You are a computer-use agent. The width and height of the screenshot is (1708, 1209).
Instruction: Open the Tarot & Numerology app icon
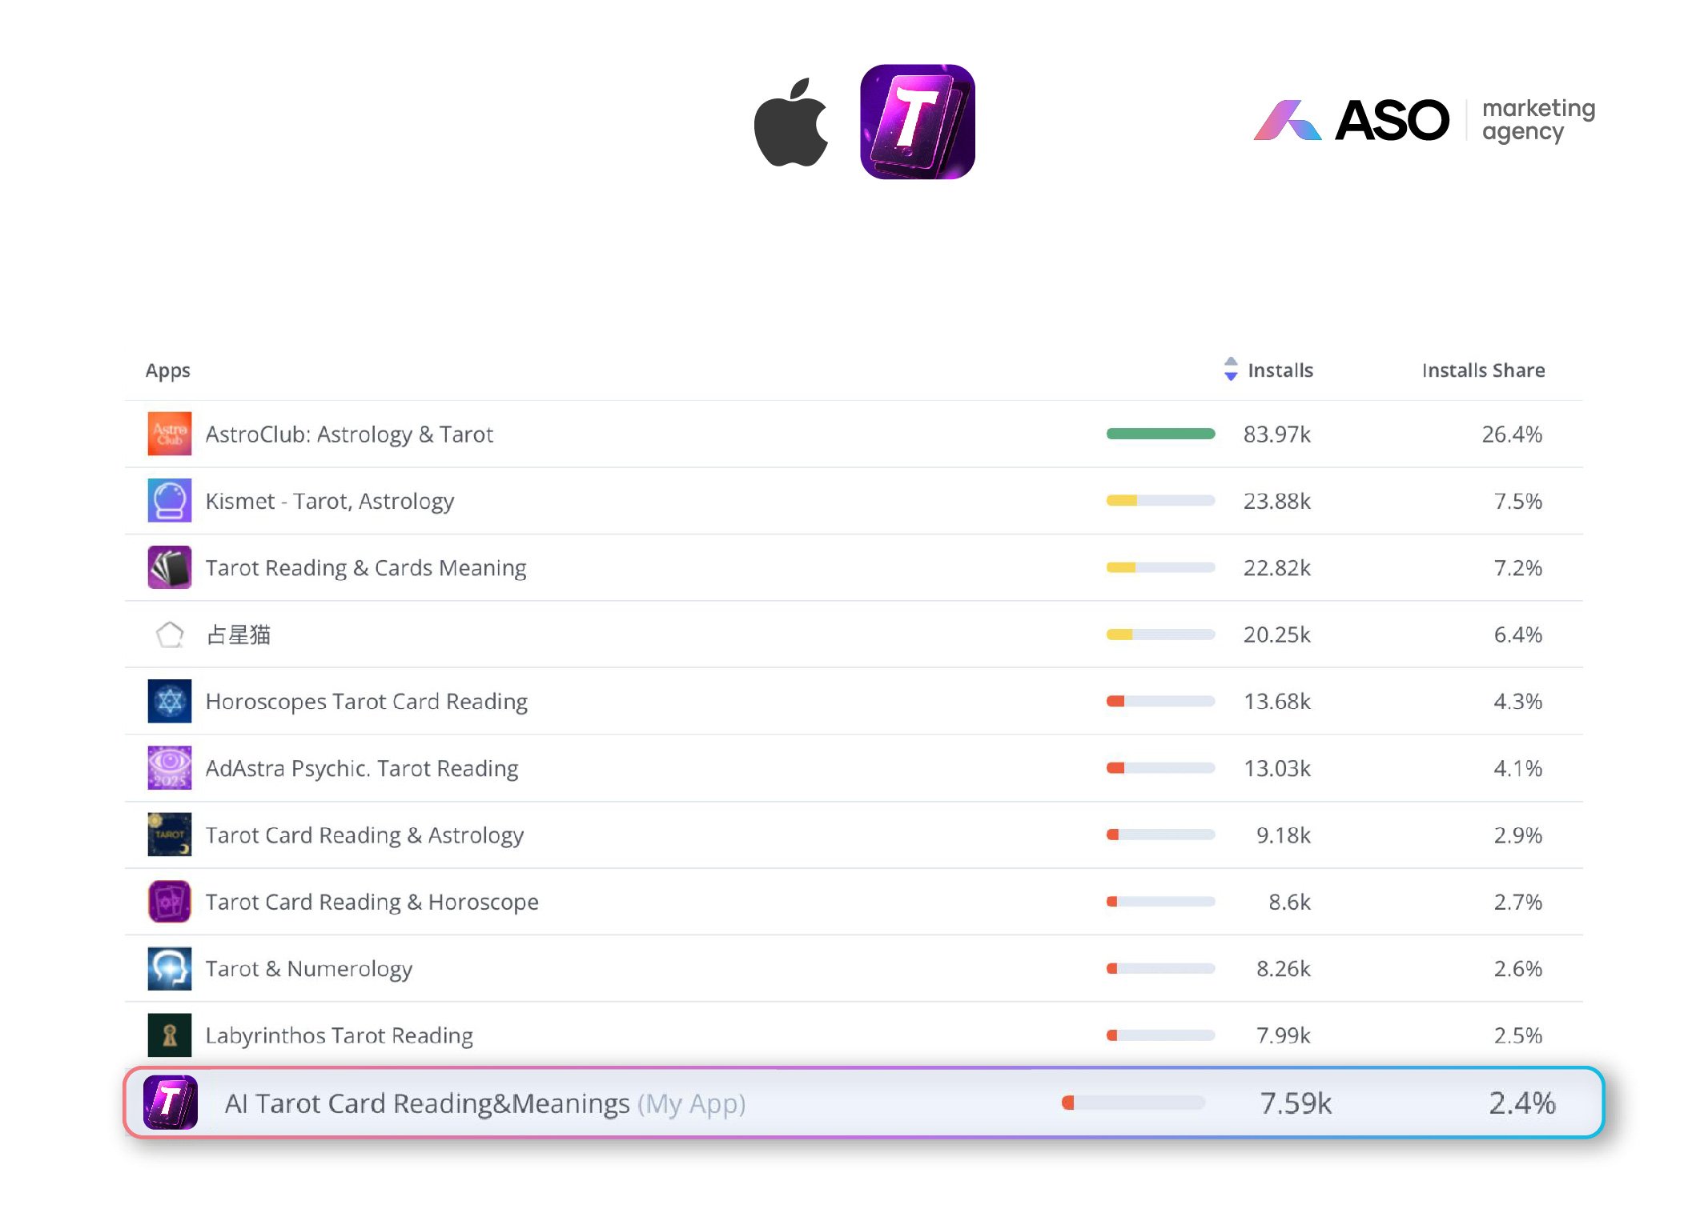click(170, 968)
